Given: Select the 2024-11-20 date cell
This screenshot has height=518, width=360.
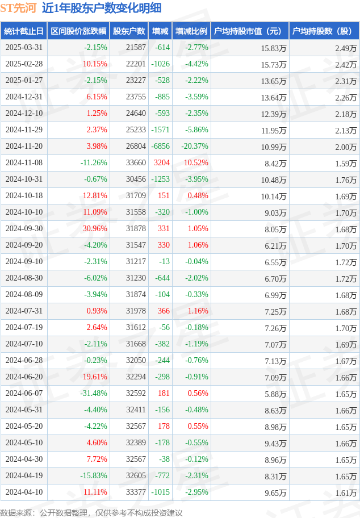Looking at the screenshot, I should click(x=24, y=147).
